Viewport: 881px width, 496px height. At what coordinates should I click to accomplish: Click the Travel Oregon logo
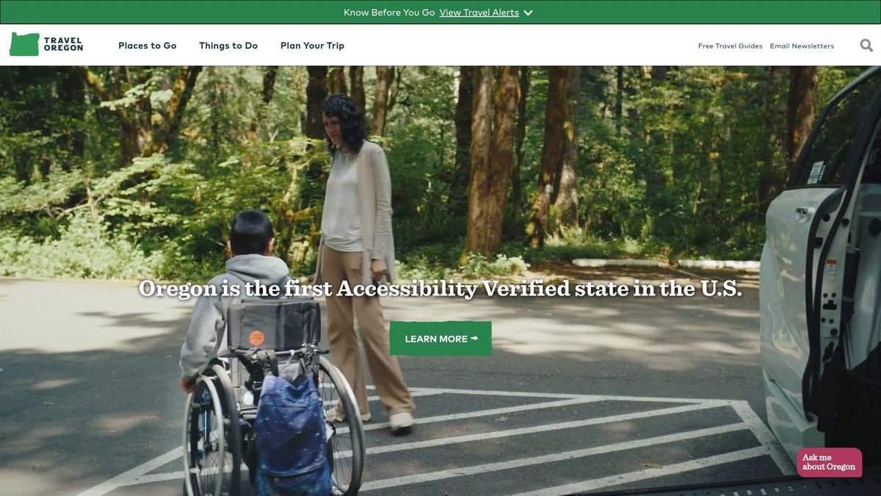pyautogui.click(x=46, y=45)
